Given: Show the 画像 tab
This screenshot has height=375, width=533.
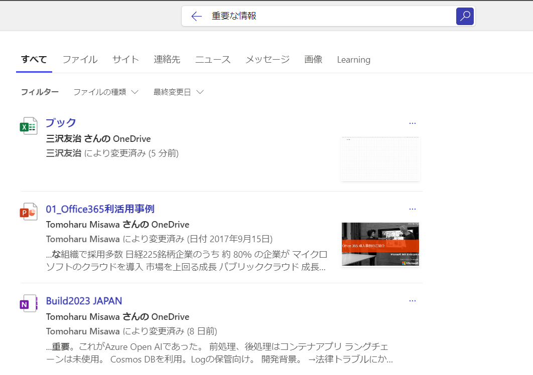Looking at the screenshot, I should [x=313, y=60].
